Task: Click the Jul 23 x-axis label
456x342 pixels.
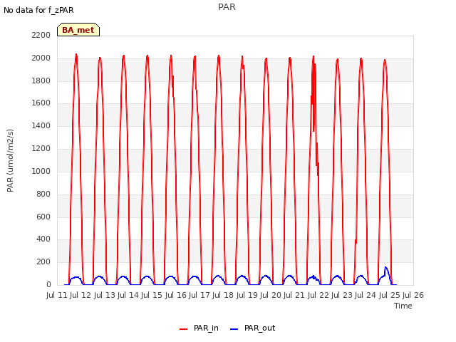Action: 342,295
